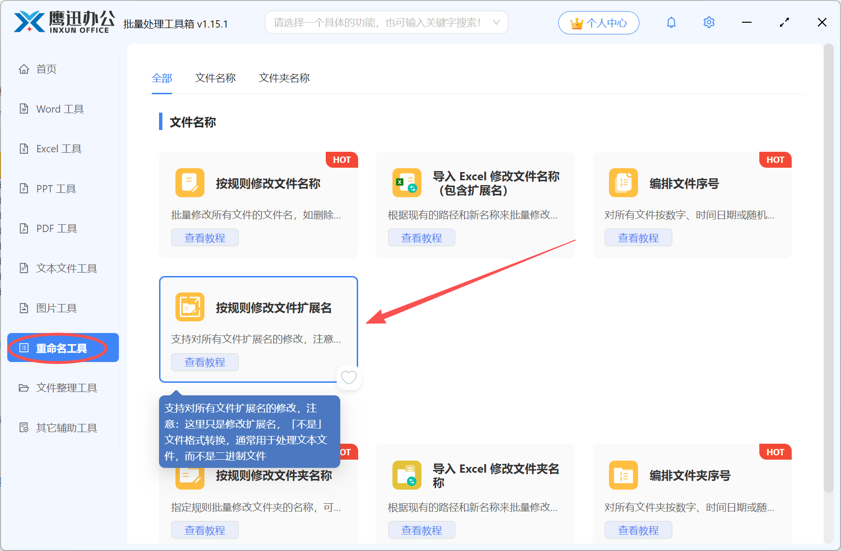Click the 编排文件夹序号 card icon
Screen dimensions: 841x551
(x=623, y=475)
